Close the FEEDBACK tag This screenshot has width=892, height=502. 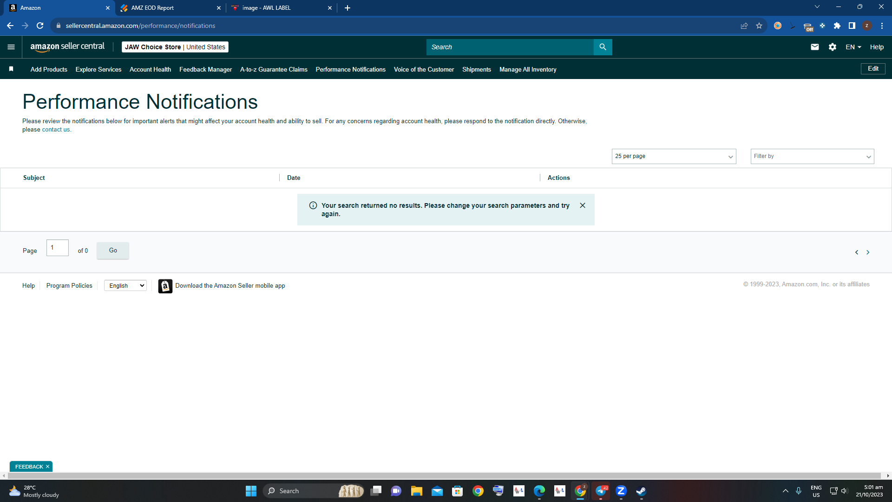(x=47, y=467)
